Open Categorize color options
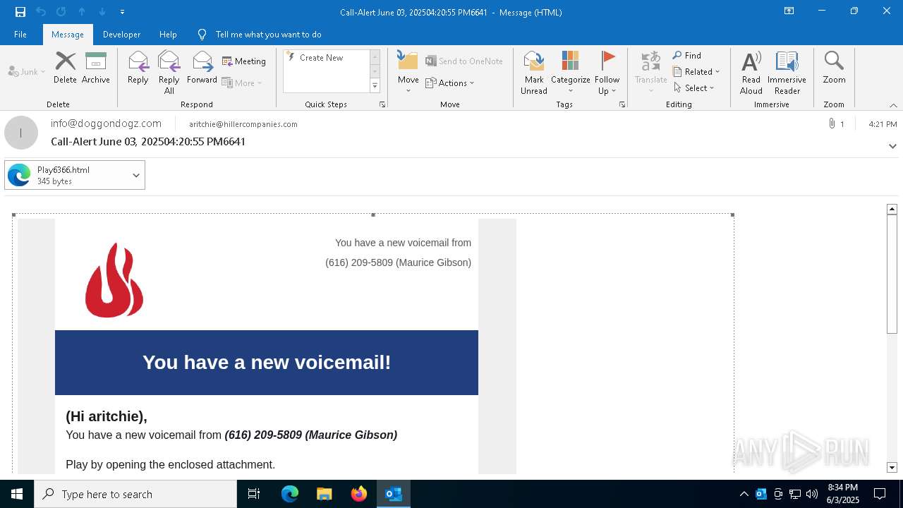This screenshot has width=903, height=508. [x=570, y=73]
